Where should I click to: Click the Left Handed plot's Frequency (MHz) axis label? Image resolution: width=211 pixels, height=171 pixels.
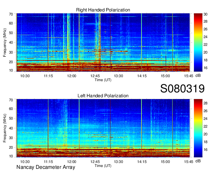pos(5,128)
